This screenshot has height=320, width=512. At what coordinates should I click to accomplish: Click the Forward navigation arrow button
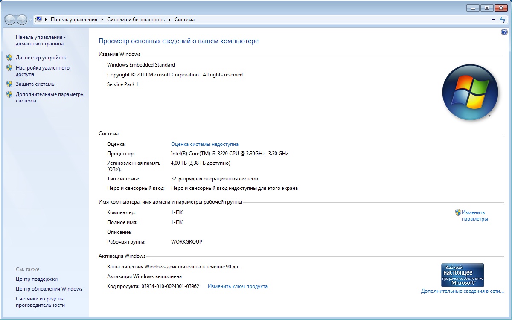22,20
